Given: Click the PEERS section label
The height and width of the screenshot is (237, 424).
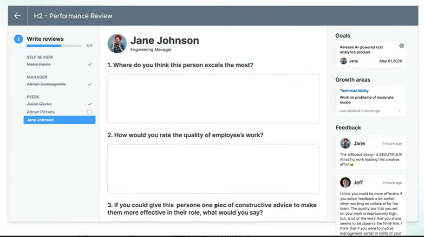Looking at the screenshot, I should point(33,97).
